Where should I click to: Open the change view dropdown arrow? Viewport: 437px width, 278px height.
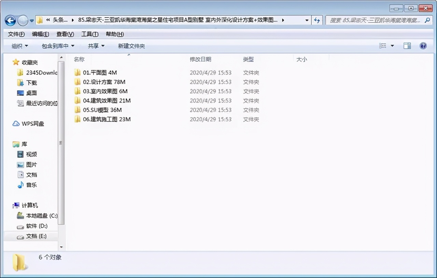[392, 46]
